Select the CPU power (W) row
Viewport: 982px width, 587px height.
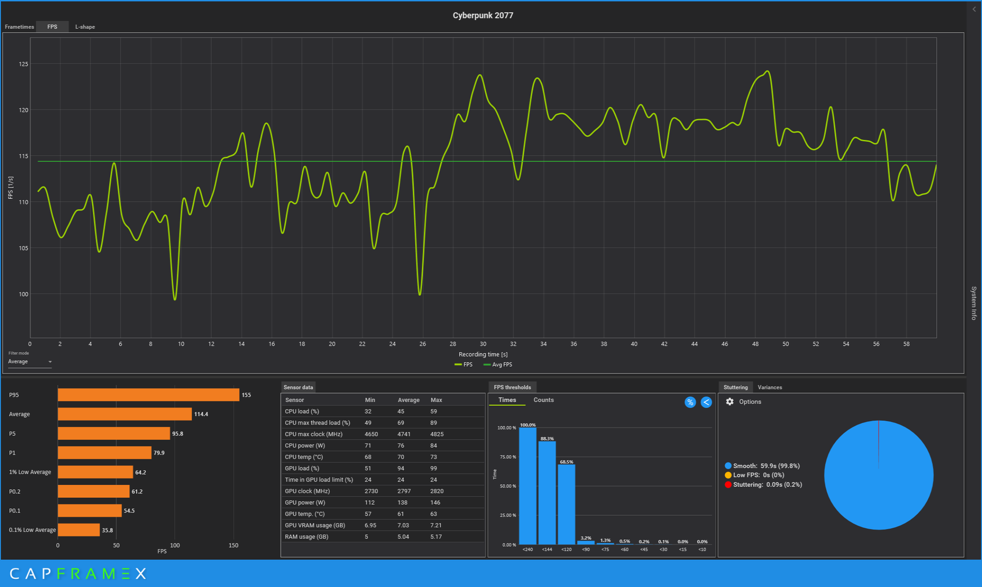coord(383,446)
